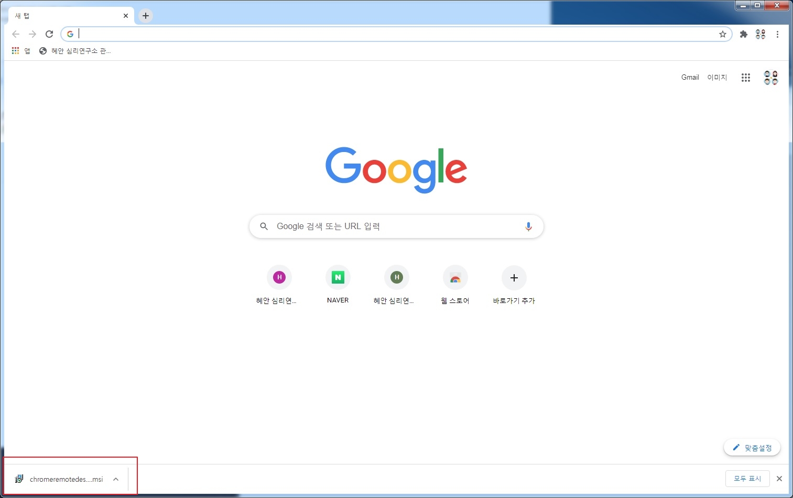Expand options for the downloaded msi file
Viewport: 793px width, 498px height.
pos(116,479)
